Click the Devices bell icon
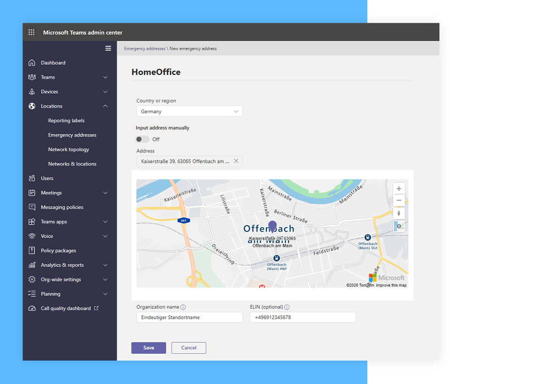Image resolution: width=551 pixels, height=384 pixels. pos(32,92)
